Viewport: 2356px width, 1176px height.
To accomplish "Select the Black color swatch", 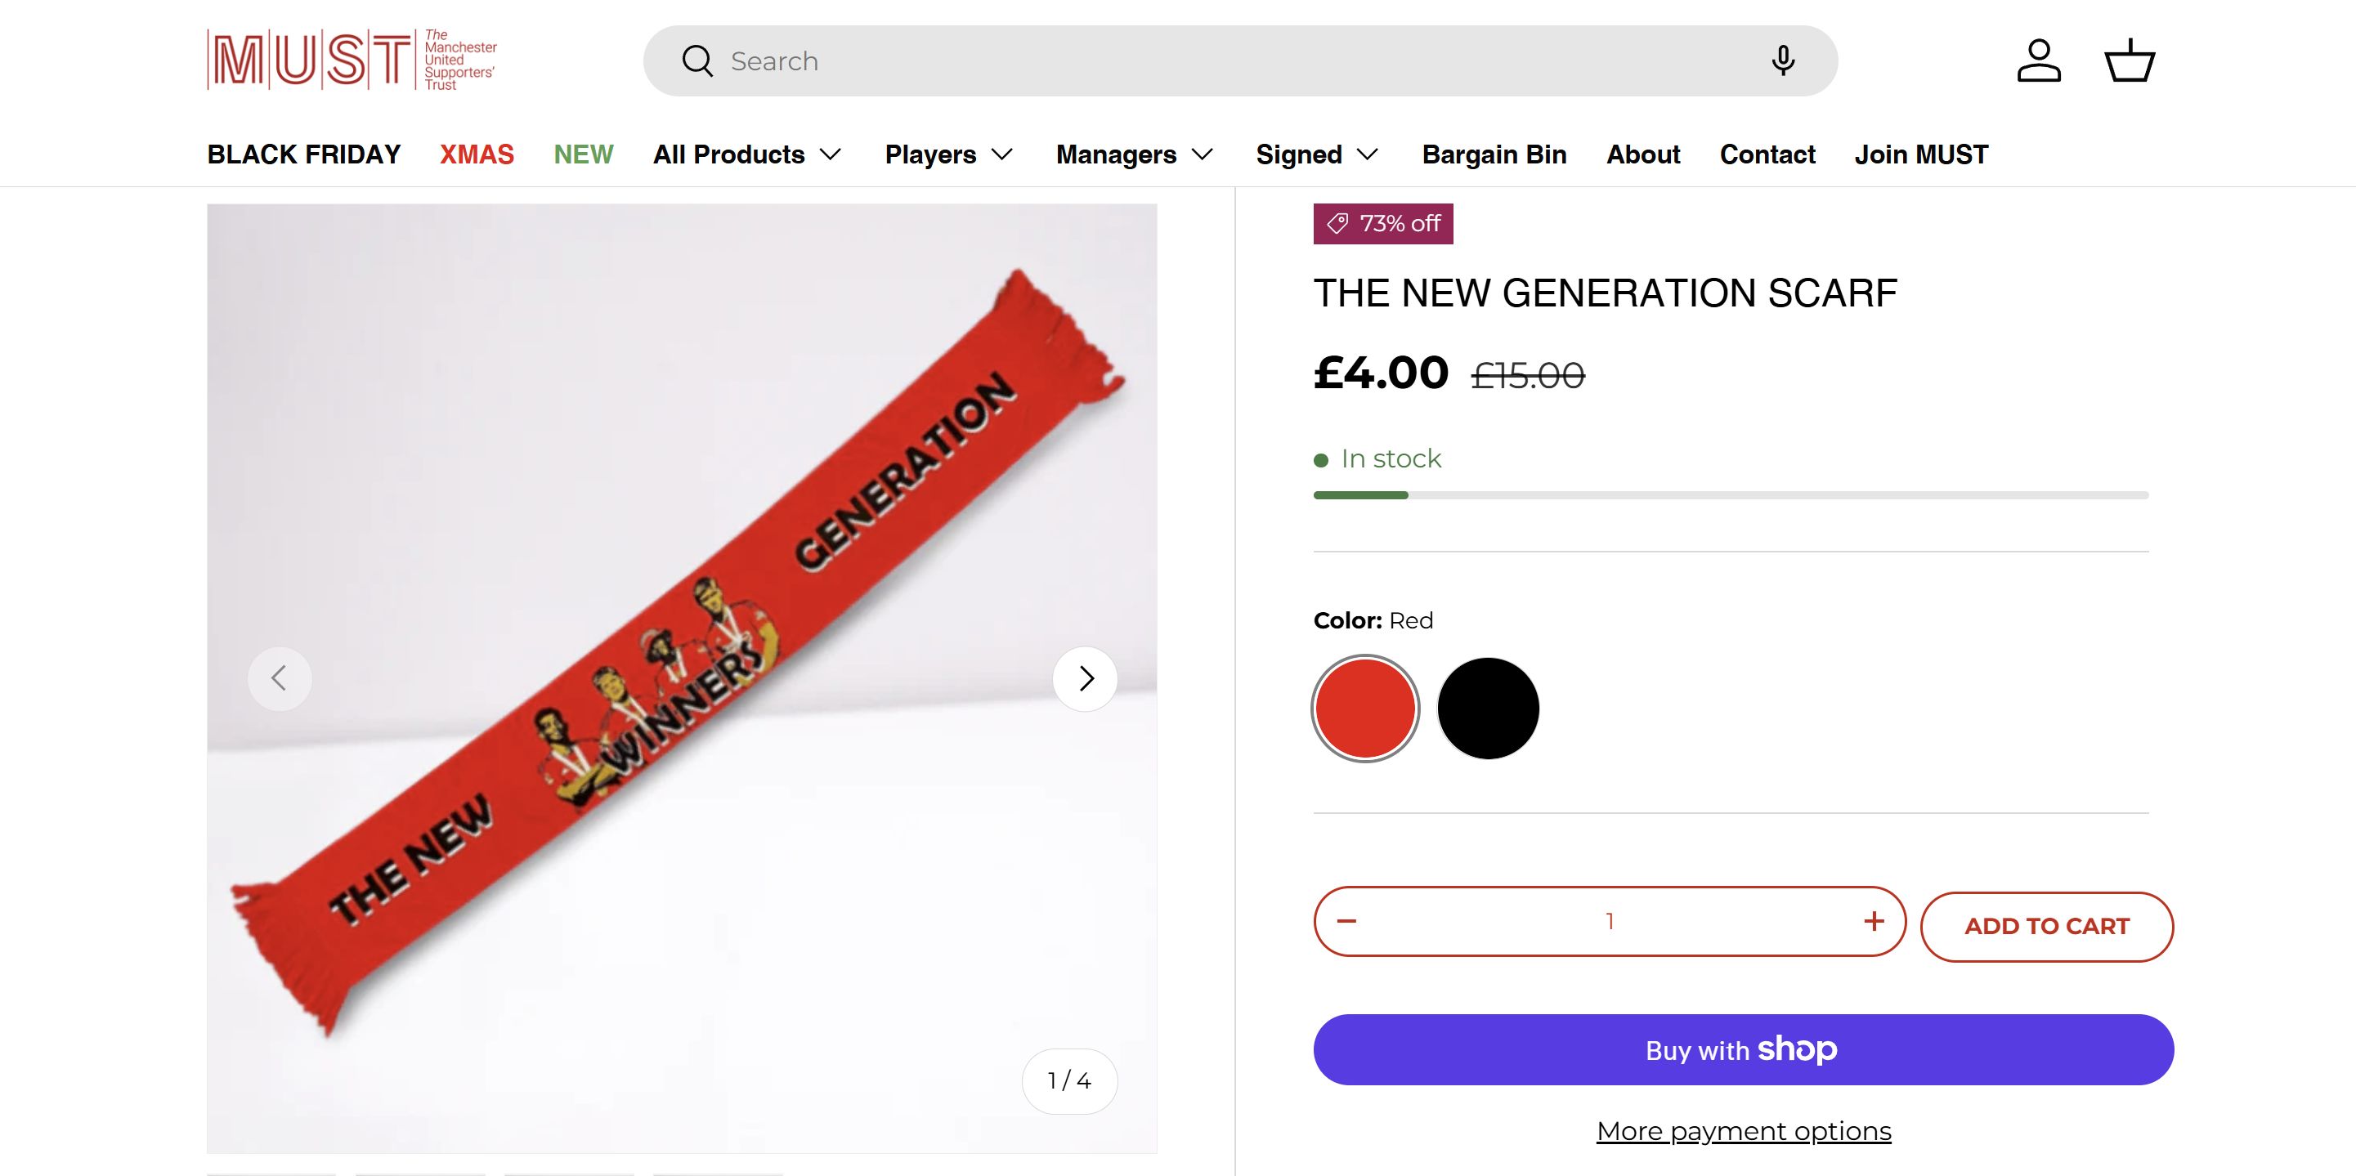I will click(1488, 709).
